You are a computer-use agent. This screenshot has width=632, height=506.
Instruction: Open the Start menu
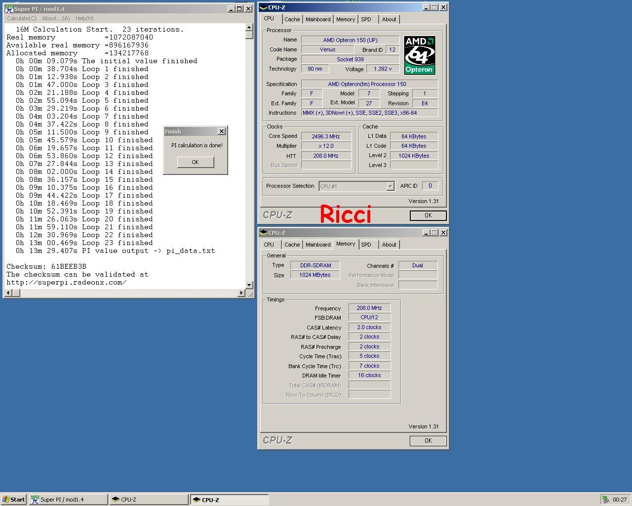click(14, 500)
